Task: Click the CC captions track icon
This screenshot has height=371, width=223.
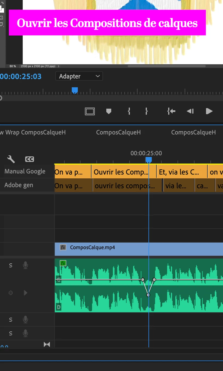Action: point(29,159)
